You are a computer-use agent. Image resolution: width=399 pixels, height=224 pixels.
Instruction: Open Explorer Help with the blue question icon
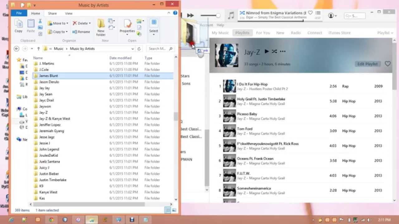click(x=175, y=13)
